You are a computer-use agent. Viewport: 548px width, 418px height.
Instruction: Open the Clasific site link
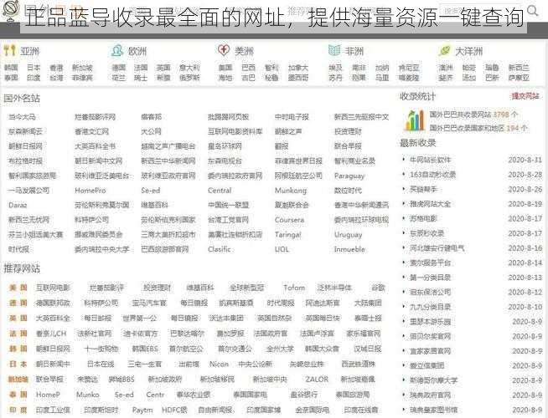(220, 249)
